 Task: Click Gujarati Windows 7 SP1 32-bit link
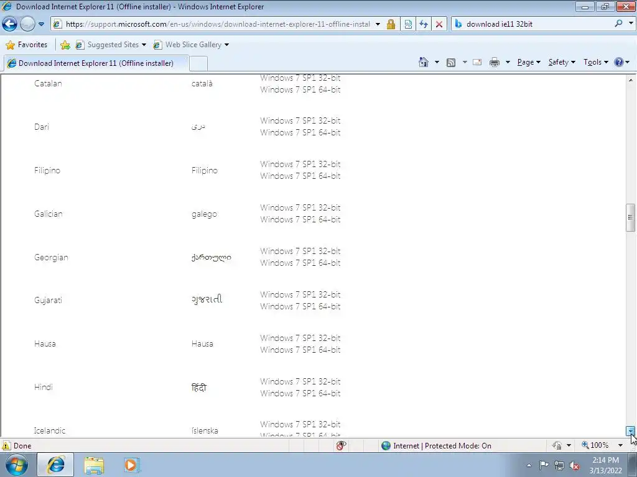click(x=300, y=295)
